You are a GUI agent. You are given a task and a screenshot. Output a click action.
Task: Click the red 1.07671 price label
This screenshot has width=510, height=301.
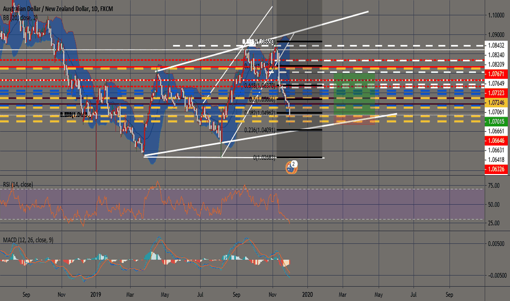(497, 73)
